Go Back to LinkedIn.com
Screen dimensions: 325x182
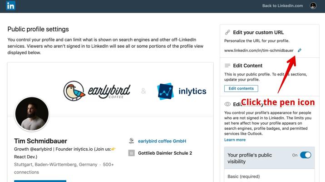pyautogui.click(x=282, y=6)
